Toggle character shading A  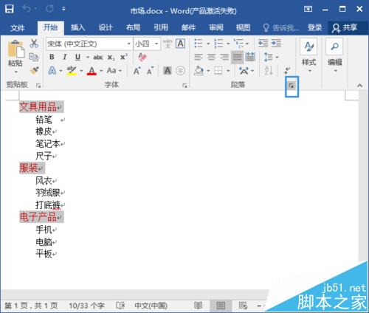168,71
